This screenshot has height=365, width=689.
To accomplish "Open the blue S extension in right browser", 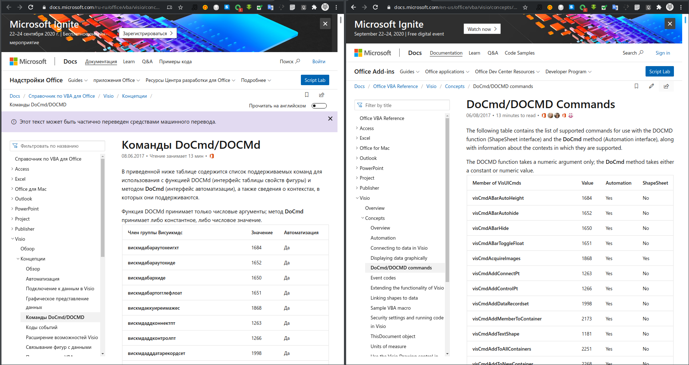I will pyautogui.click(x=572, y=7).
